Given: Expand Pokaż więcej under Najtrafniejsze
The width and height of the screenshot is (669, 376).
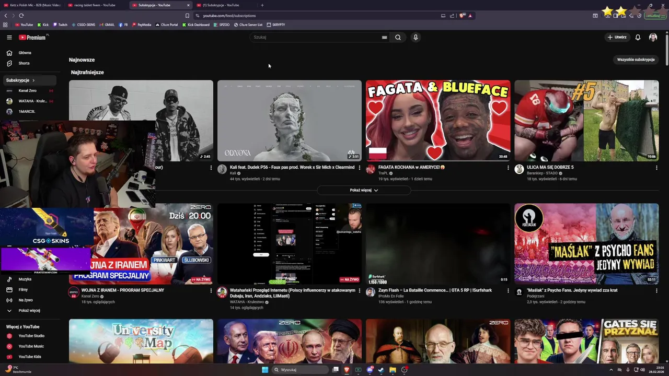Looking at the screenshot, I should (x=364, y=190).
